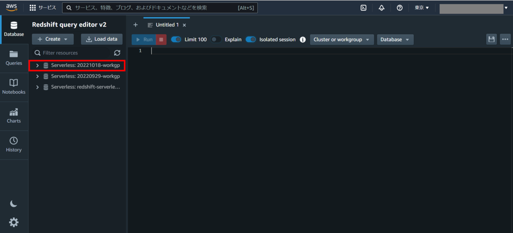The height and width of the screenshot is (233, 513).
Task: Open the notifications bell
Action: 381,8
